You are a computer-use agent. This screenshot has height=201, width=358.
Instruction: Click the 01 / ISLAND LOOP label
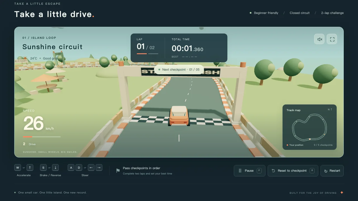(39, 38)
